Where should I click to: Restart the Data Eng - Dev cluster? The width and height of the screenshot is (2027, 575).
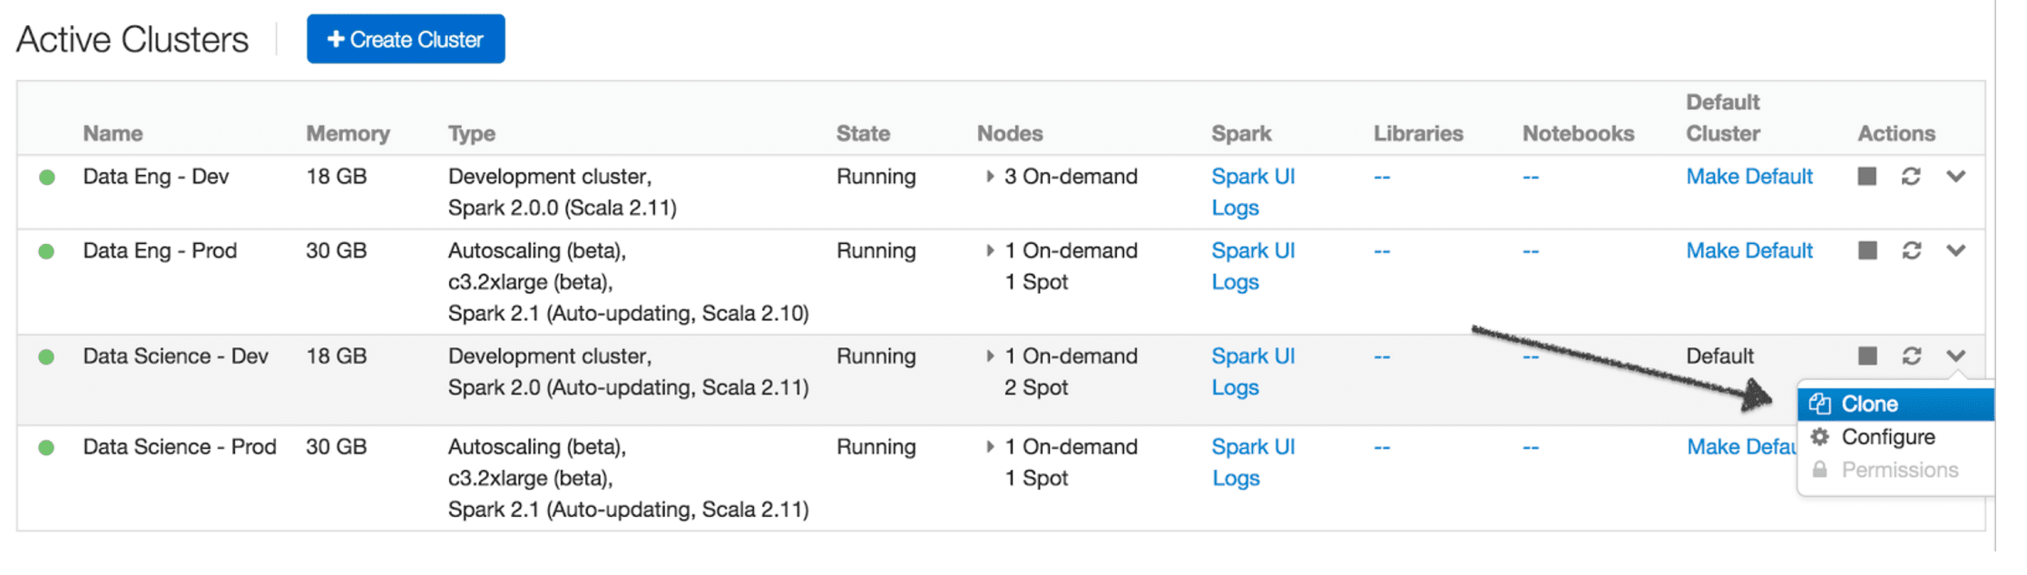(x=1911, y=176)
